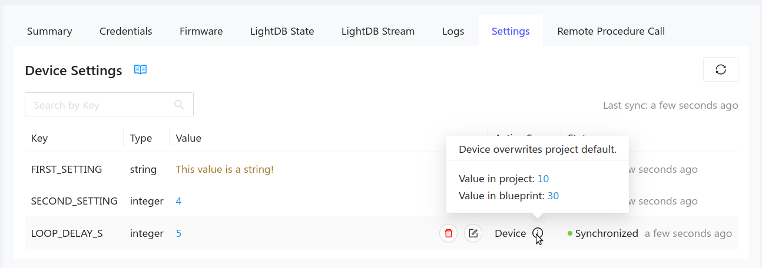The height and width of the screenshot is (268, 762).
Task: Click the refresh settings sync icon
Action: click(720, 69)
